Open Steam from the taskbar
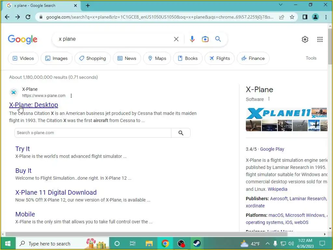 (197, 243)
